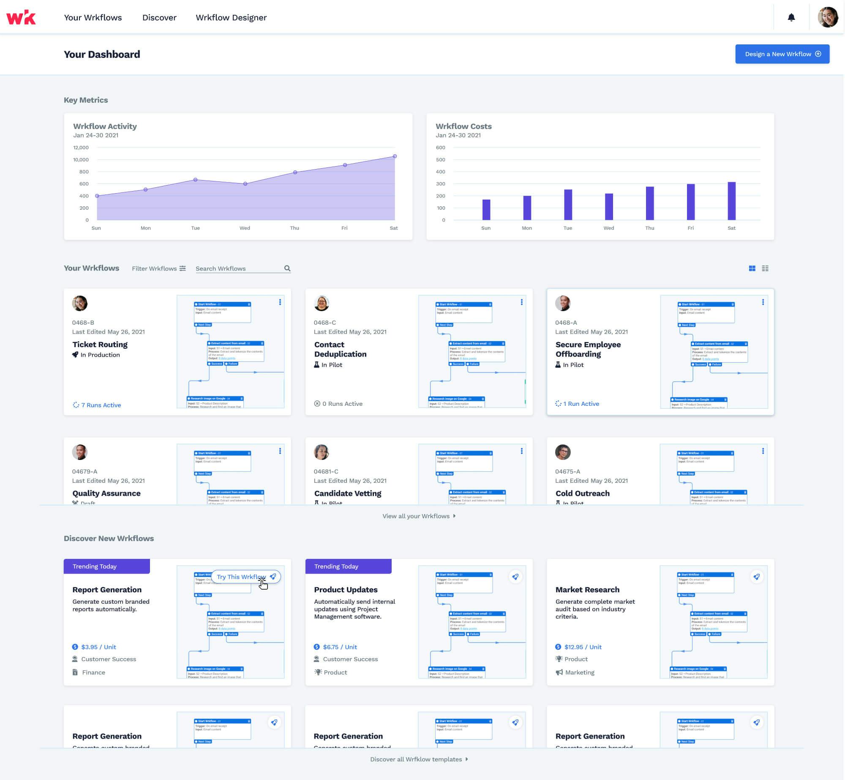Switch to the Wrkflow Designer section
Screen dimensions: 845x780
pyautogui.click(x=231, y=17)
